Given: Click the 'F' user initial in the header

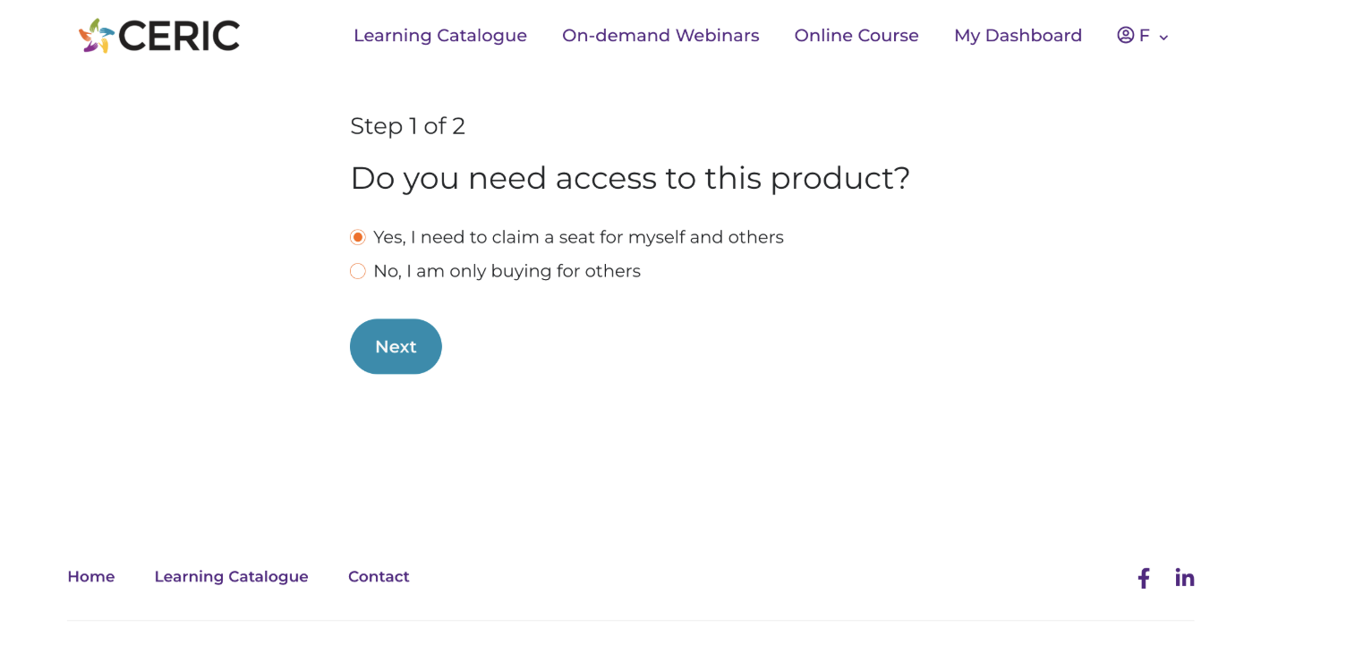Looking at the screenshot, I should click(1144, 36).
